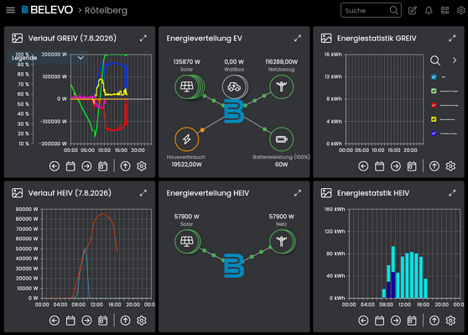Open calendar picker in Energiestatistik GREIV
468x335 pixels.
tap(379, 166)
